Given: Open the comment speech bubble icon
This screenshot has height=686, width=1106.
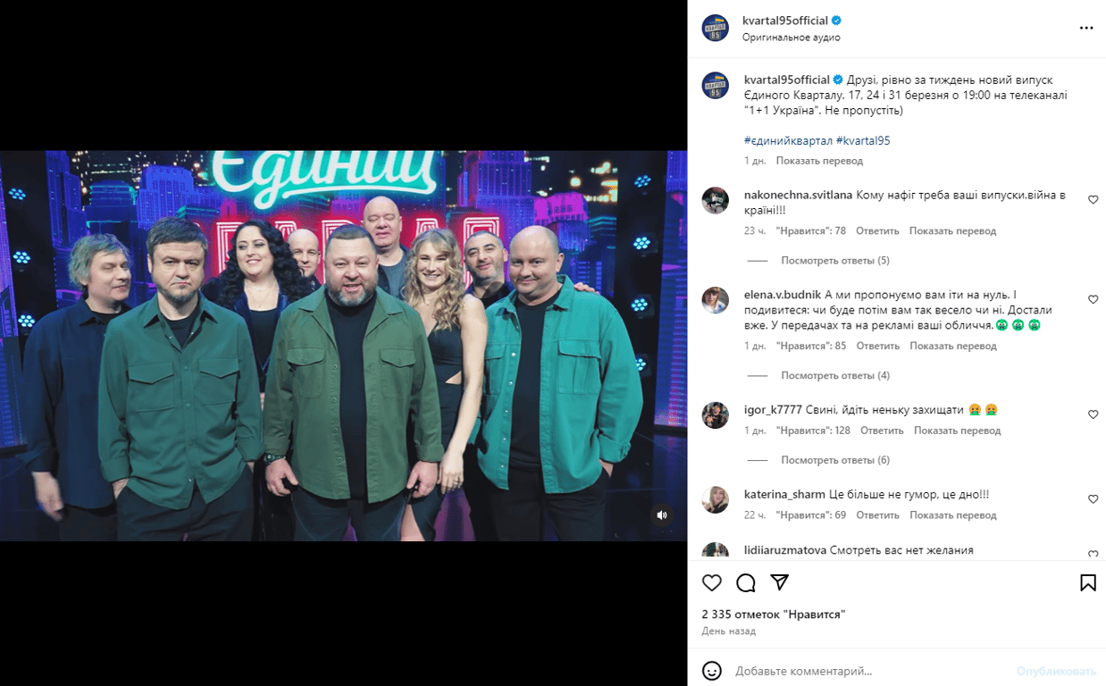Looking at the screenshot, I should pos(746,582).
